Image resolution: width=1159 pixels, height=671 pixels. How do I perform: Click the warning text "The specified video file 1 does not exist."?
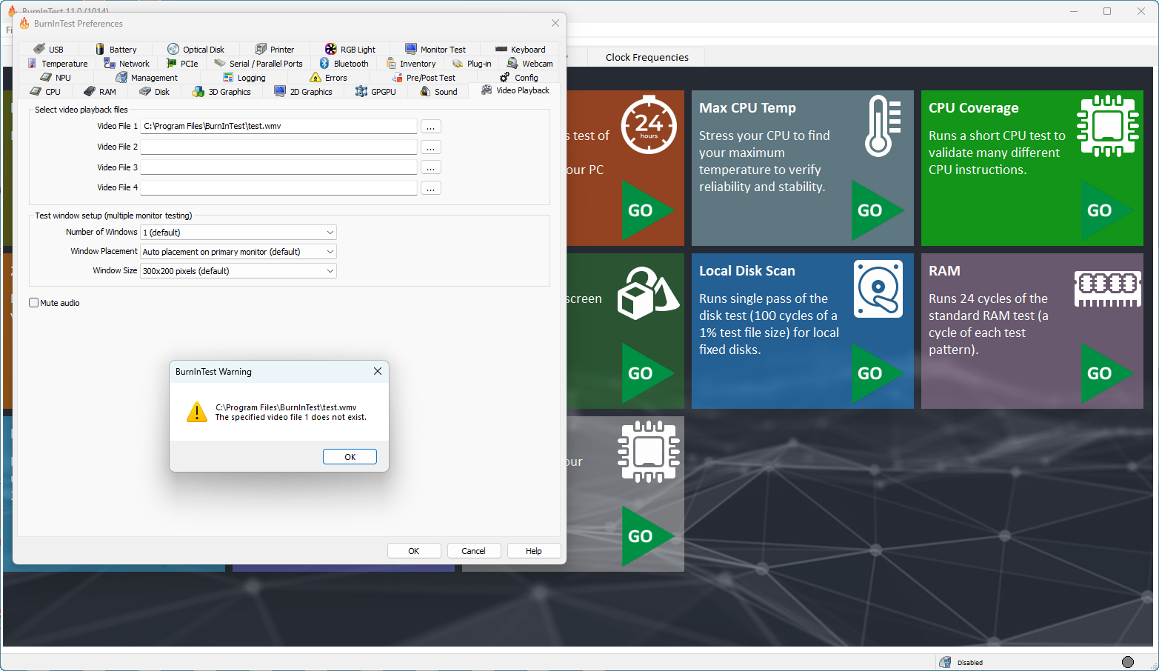[291, 418]
